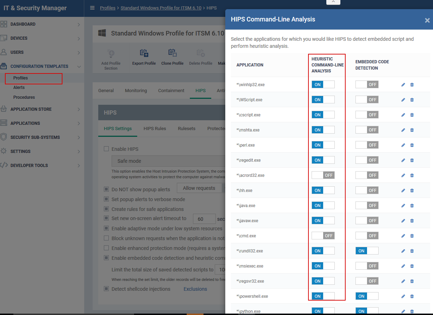Delete the *\java.exe entry
Screen dimensions: 433x315
pyautogui.click(x=412, y=206)
